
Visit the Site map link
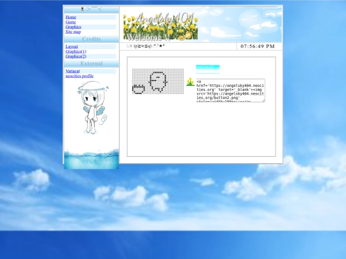(x=73, y=32)
